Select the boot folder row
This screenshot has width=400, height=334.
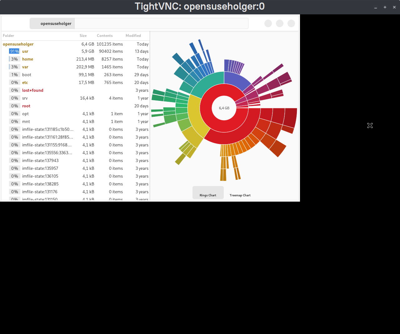27,75
